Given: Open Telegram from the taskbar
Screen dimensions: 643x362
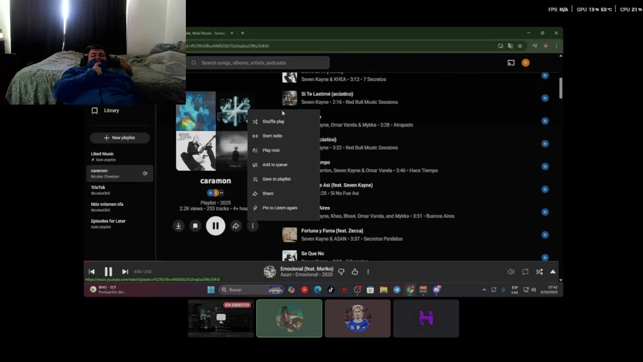Looking at the screenshot, I should 397,290.
